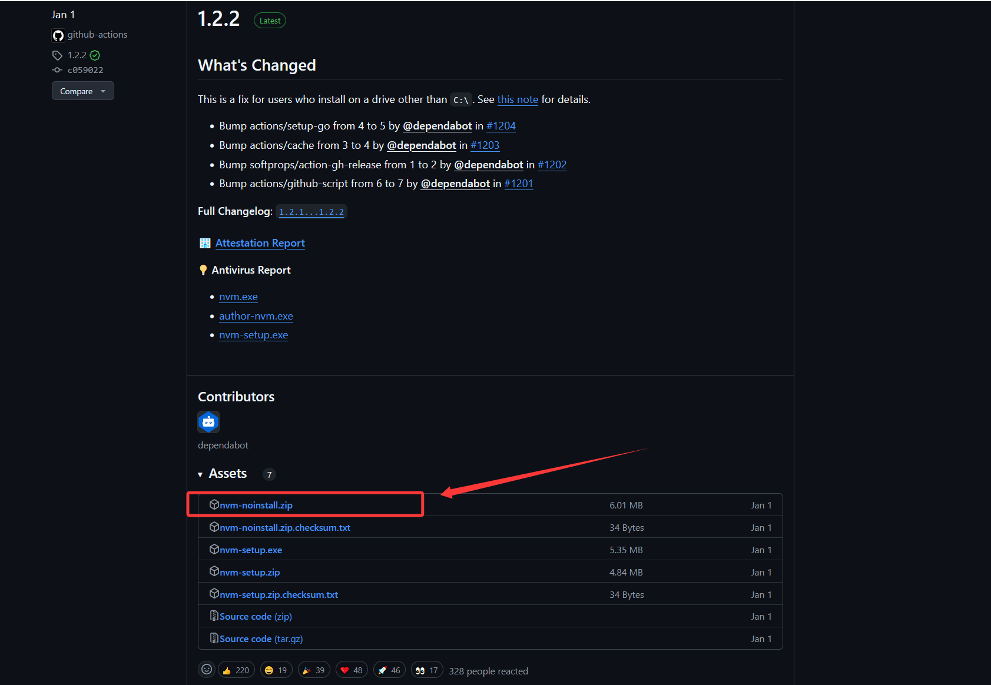Open the nvm.exe antivirus report
The width and height of the screenshot is (991, 685).
point(238,297)
